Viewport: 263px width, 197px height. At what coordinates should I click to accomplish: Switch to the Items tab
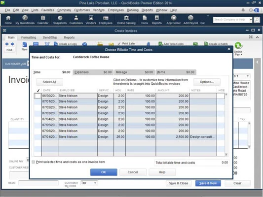point(176,72)
